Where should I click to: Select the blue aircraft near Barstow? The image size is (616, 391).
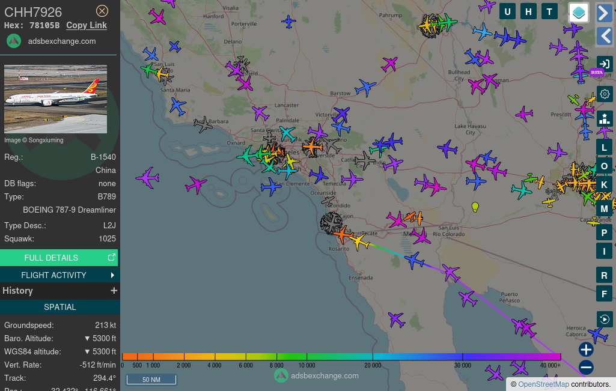(x=365, y=87)
